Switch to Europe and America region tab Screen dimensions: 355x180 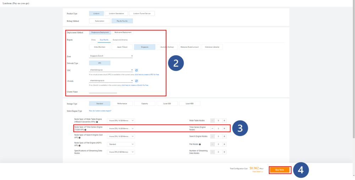pyautogui.click(x=120, y=40)
